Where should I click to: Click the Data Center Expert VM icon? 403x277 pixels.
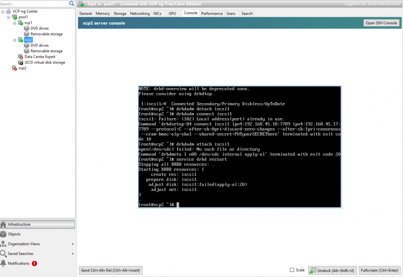(x=21, y=57)
